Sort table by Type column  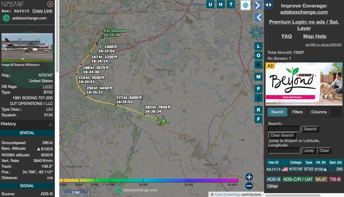click(309, 162)
